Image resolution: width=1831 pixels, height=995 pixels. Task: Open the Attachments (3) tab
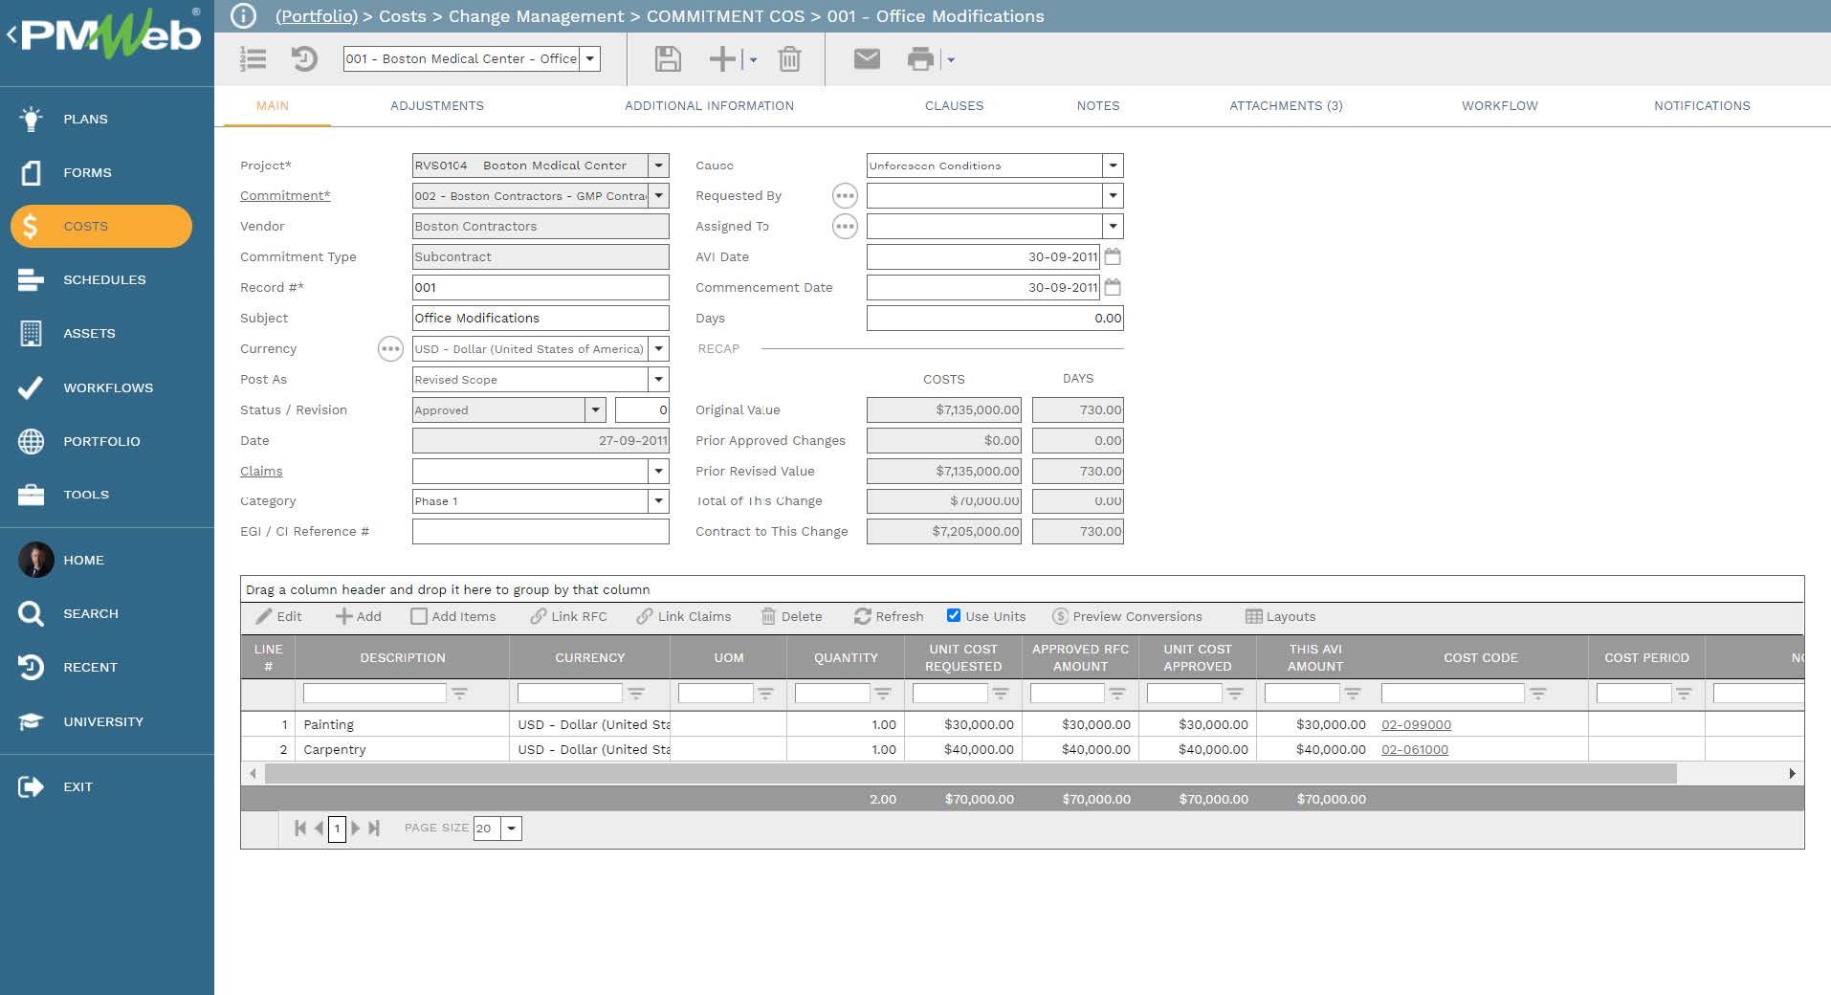point(1286,106)
